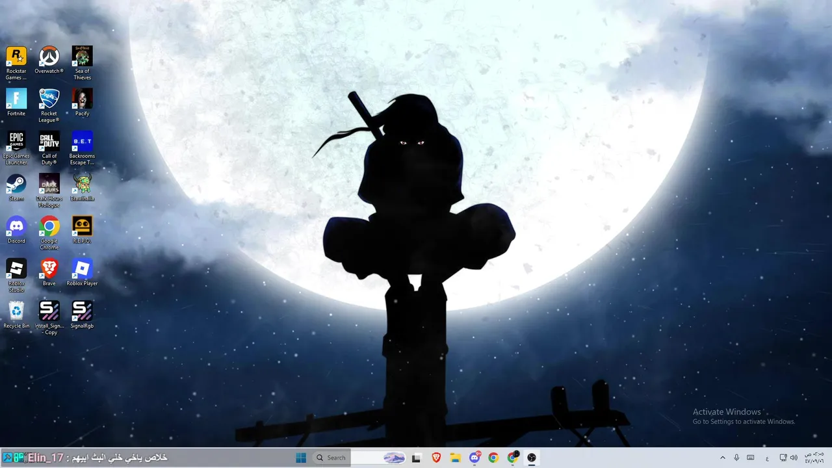
Task: Select the Steam desktop icon
Action: tap(16, 187)
